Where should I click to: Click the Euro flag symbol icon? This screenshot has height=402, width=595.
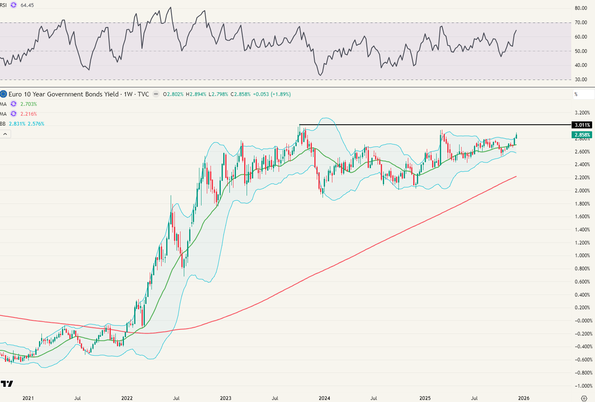pos(4,94)
